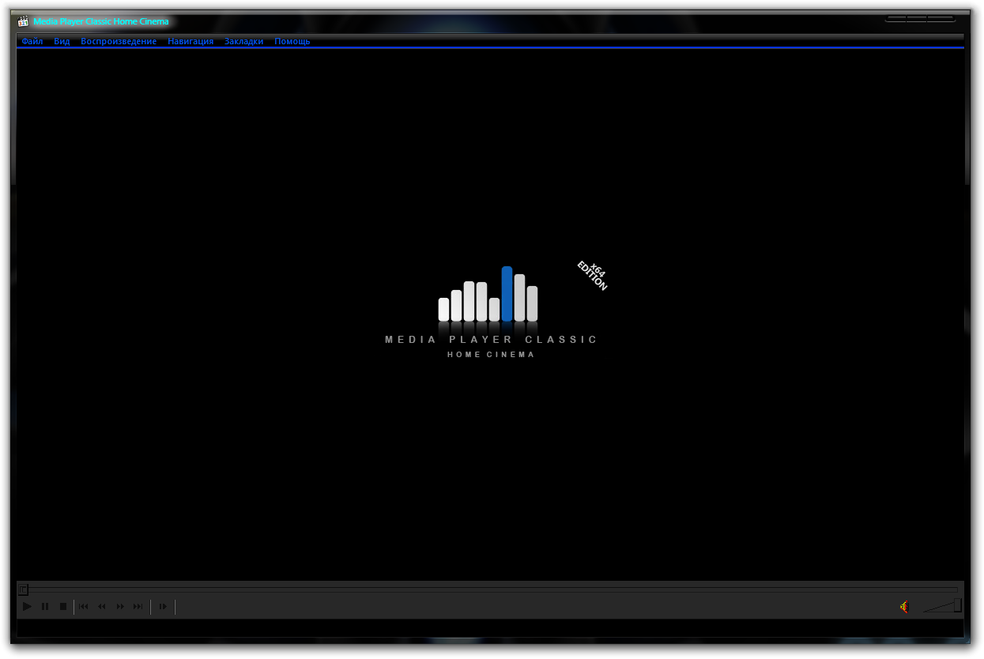Screen dimensions: 984x659
Task: Expand the Воспроизведение menu
Action: pyautogui.click(x=119, y=41)
